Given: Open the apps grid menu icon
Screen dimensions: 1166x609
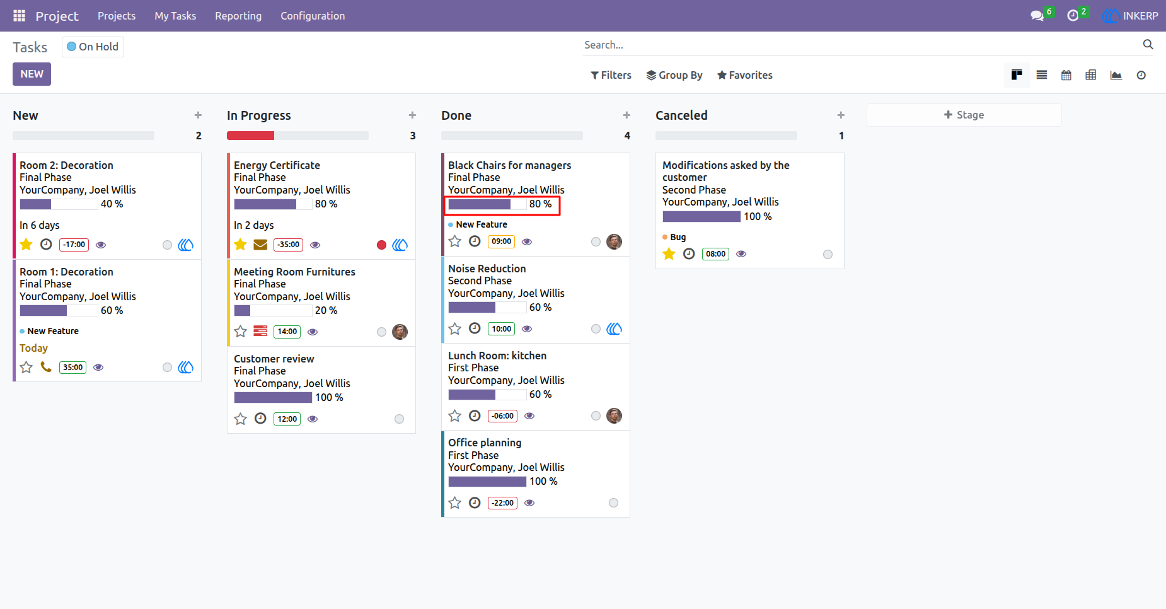Looking at the screenshot, I should click(20, 16).
